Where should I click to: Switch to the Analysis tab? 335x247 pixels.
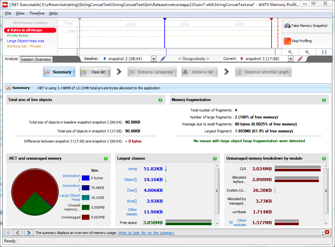[11, 59]
